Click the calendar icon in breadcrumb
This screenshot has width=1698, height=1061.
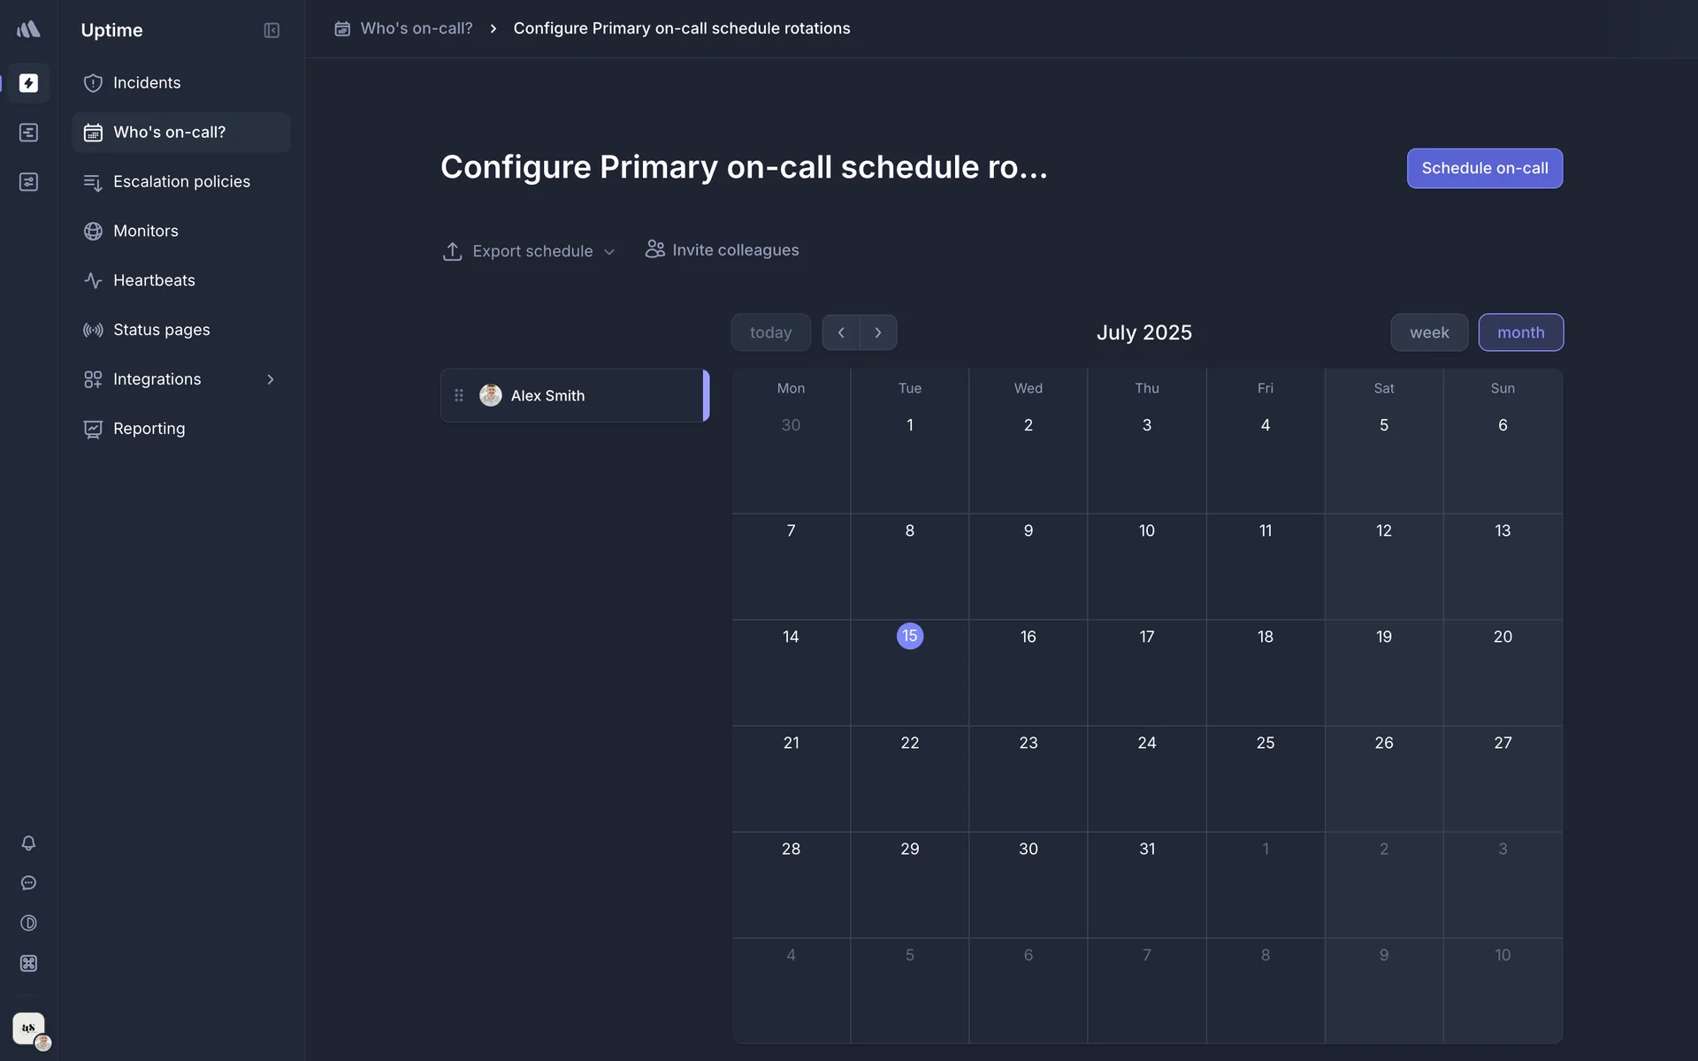342,28
